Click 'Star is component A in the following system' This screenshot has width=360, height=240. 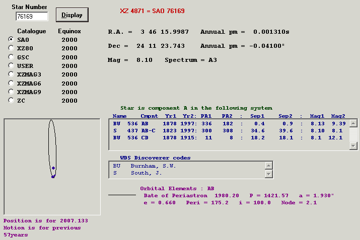(x=196, y=108)
